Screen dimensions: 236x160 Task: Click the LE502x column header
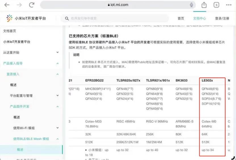(x=207, y=80)
